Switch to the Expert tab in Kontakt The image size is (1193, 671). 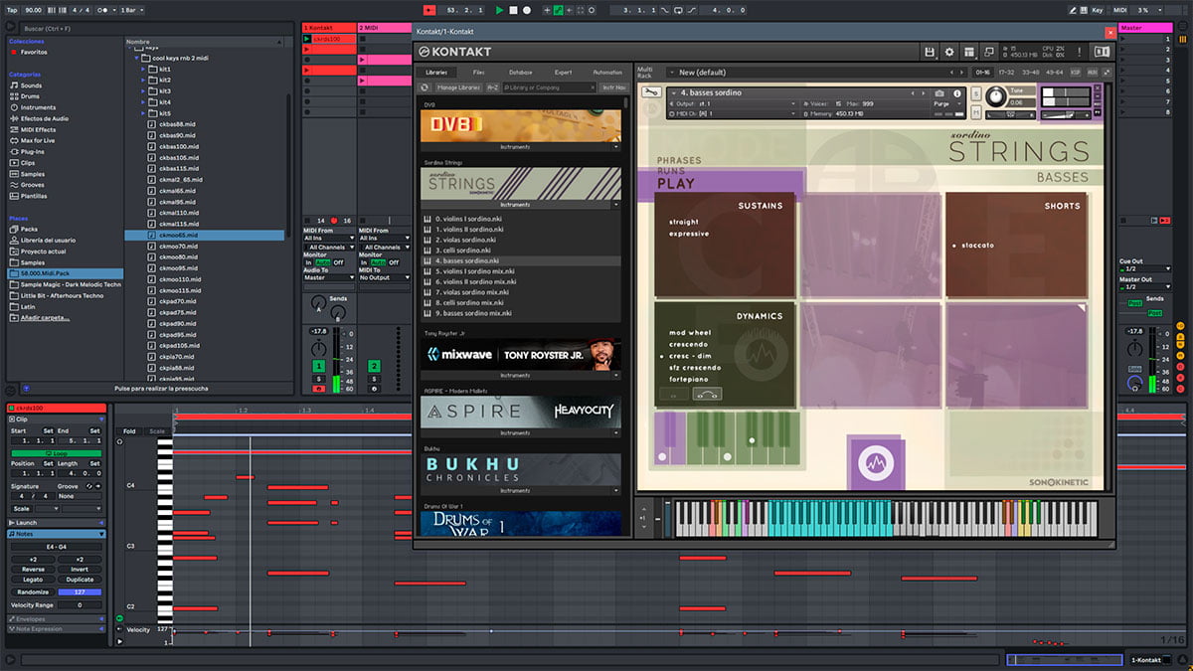tap(563, 73)
